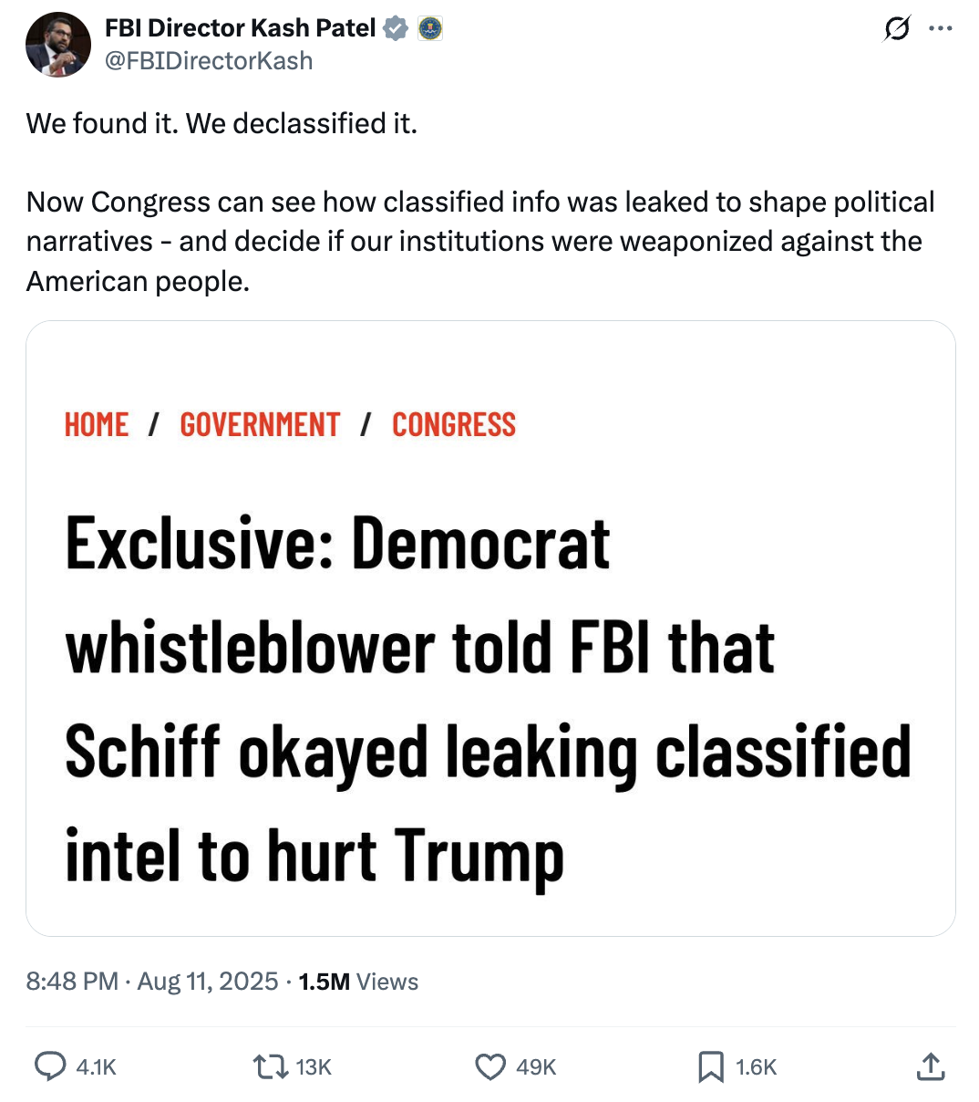The width and height of the screenshot is (979, 1102).
Task: Like the post with heart icon
Action: click(490, 1066)
